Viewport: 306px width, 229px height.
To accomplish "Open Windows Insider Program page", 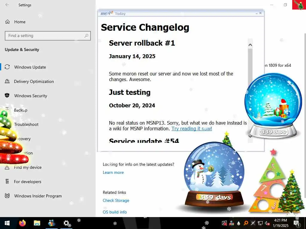I will [38, 196].
